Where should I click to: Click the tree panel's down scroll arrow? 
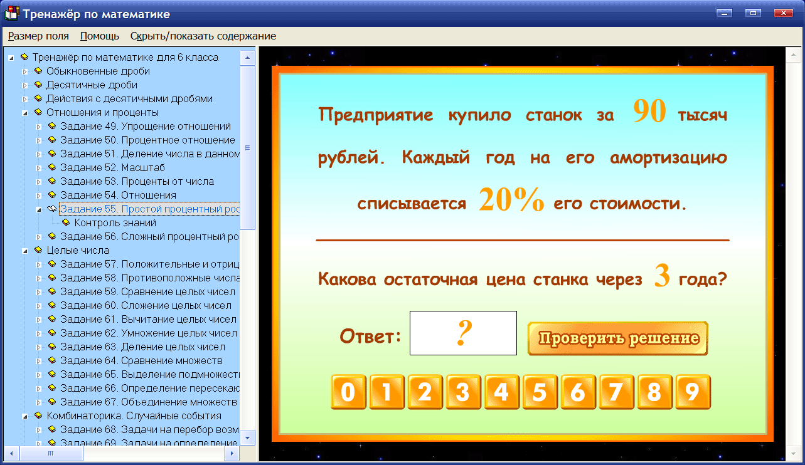point(248,439)
